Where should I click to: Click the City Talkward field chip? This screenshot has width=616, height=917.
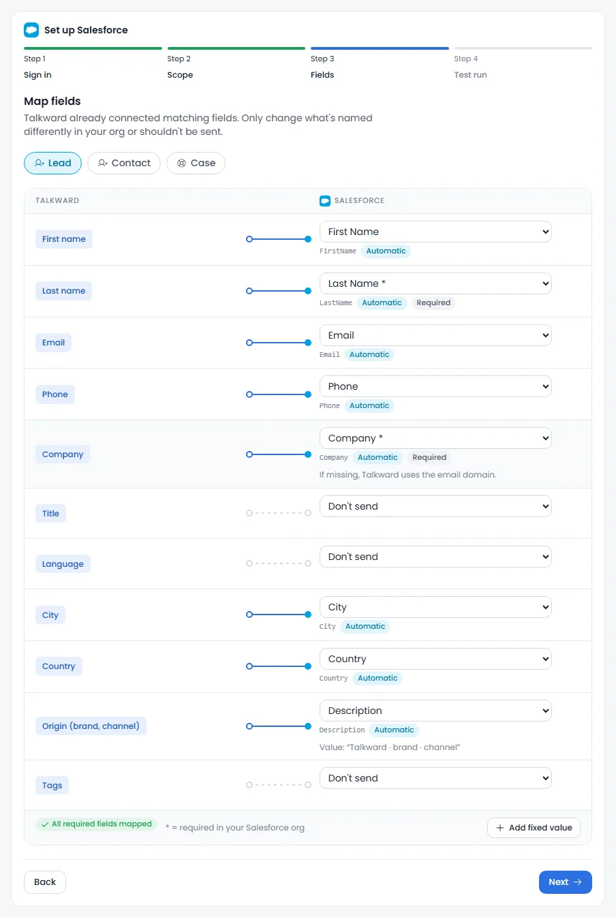point(50,615)
